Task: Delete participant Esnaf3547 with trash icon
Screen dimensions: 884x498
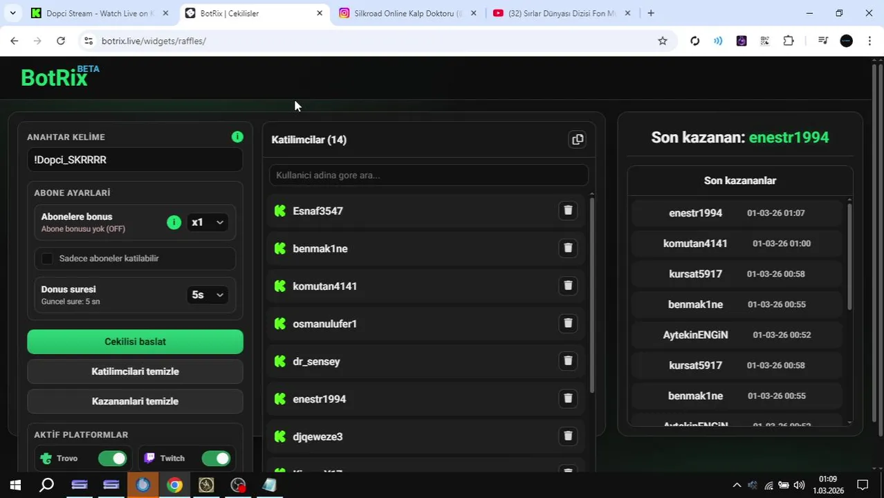Action: [568, 210]
